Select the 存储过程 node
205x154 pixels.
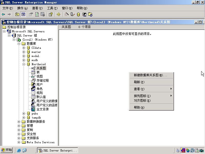[x=43, y=81]
